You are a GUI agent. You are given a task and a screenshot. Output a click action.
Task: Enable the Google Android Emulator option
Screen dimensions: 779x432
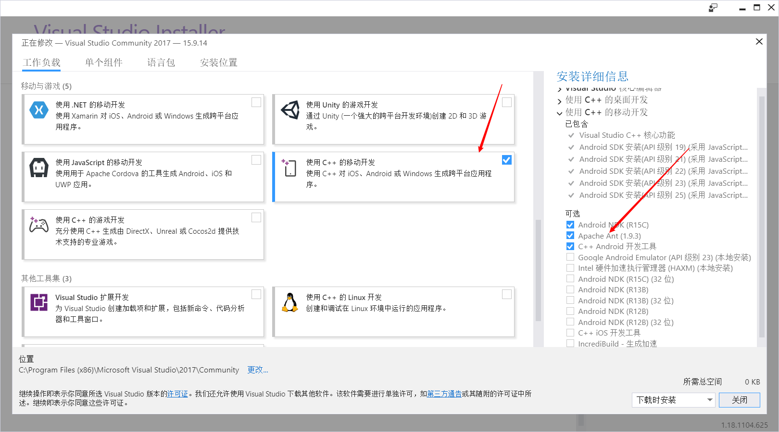click(x=570, y=257)
